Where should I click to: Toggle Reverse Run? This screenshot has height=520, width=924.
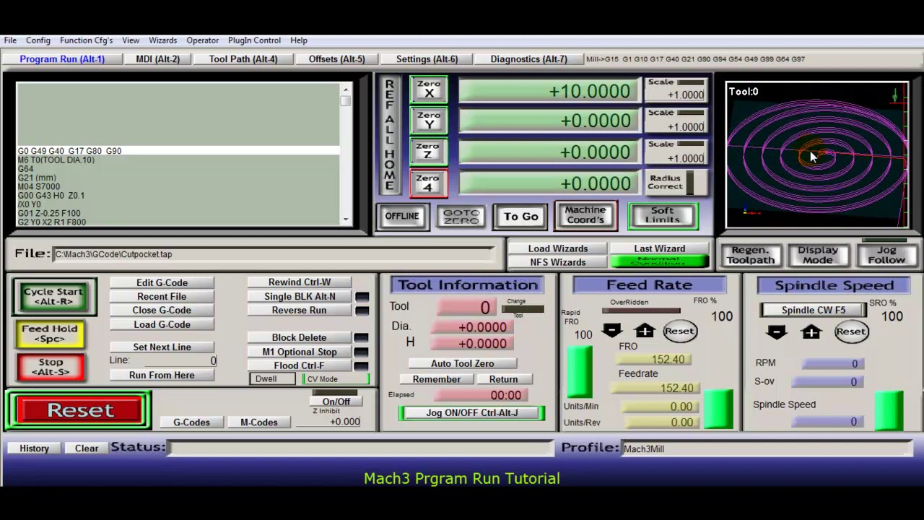click(x=300, y=310)
